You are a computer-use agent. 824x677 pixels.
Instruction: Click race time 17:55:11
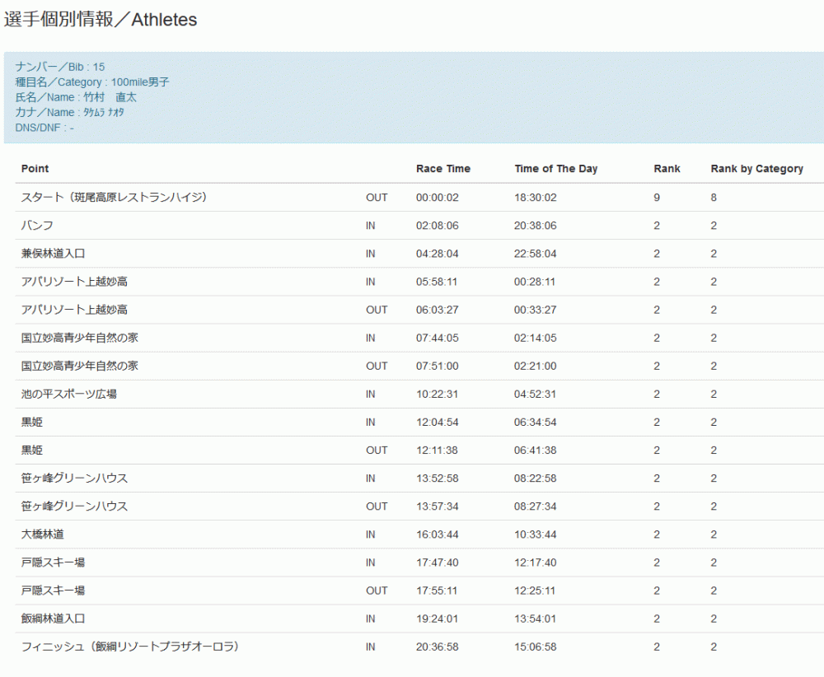(x=437, y=591)
